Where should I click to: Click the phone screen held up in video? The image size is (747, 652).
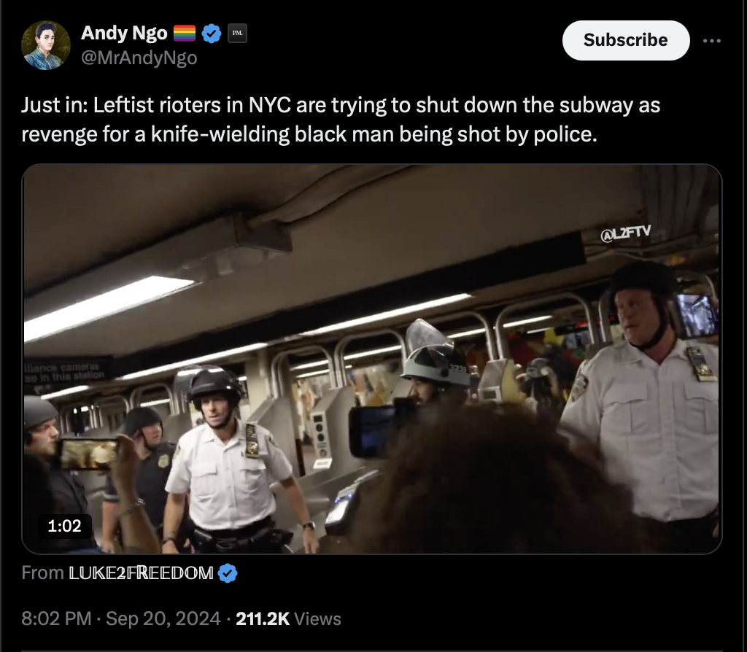[x=88, y=454]
